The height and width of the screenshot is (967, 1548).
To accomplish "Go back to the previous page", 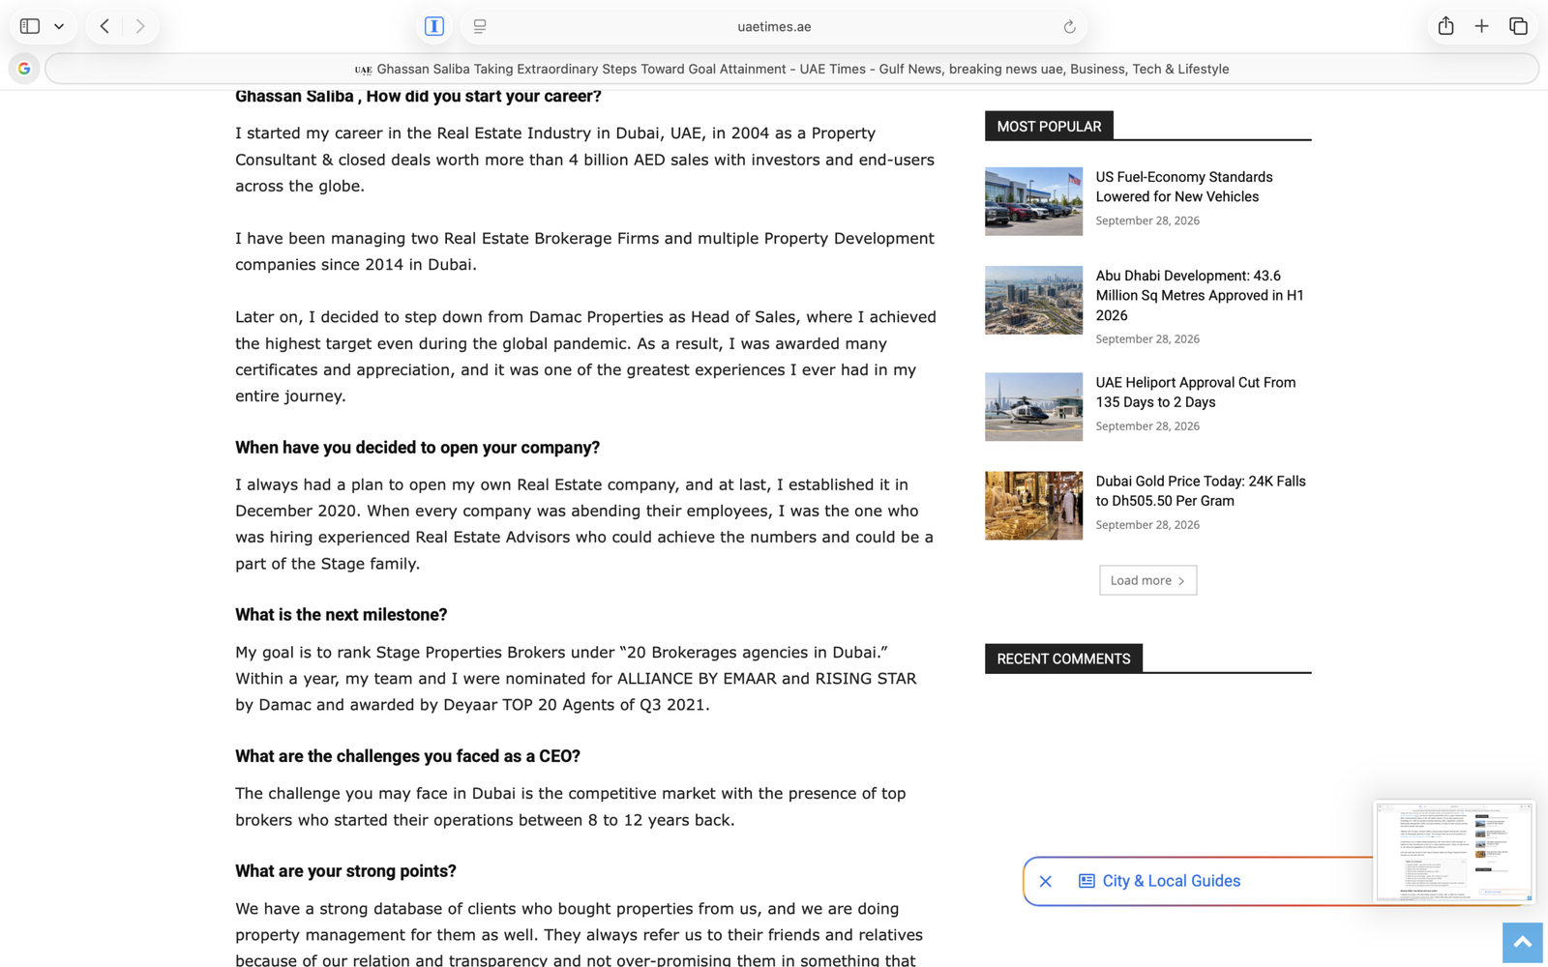I will click(104, 26).
